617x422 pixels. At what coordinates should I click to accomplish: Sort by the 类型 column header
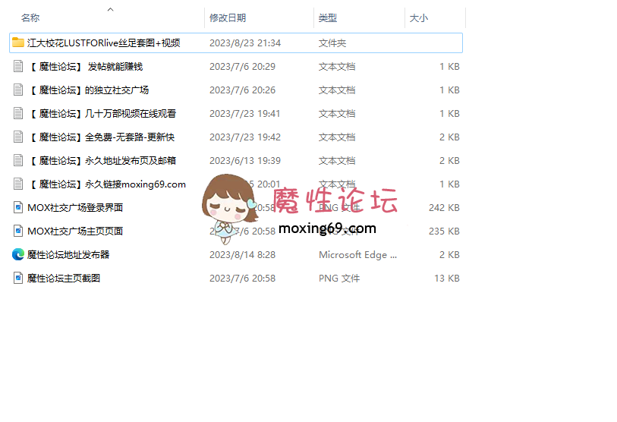click(327, 17)
